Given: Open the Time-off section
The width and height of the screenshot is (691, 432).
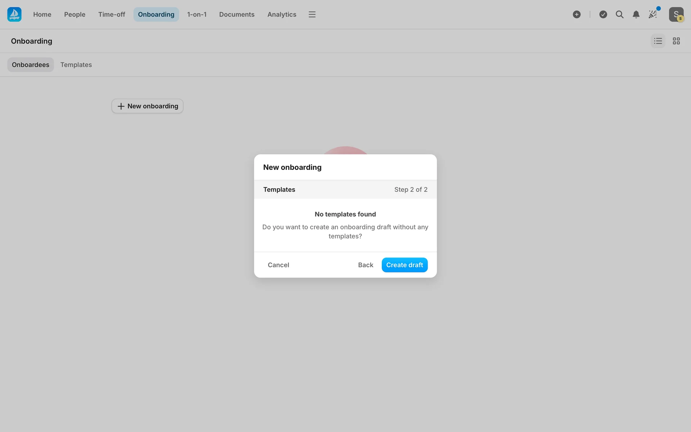Looking at the screenshot, I should (112, 14).
